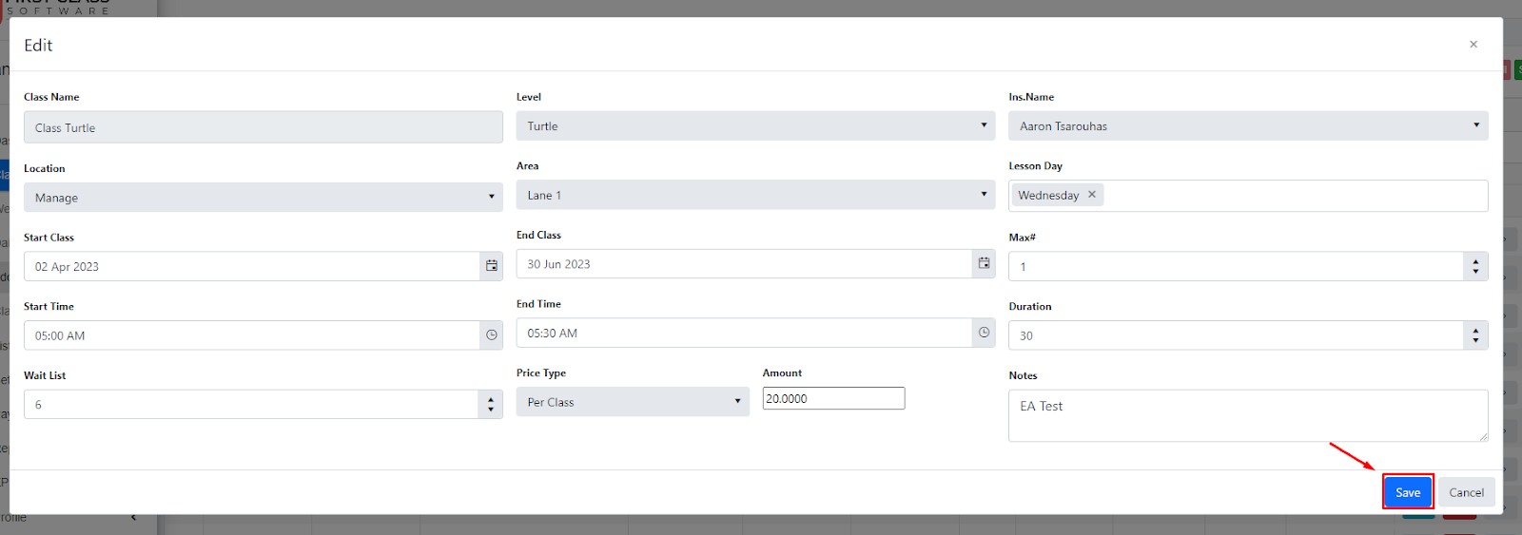
Task: Increase the Duration value by one
Action: coord(1475,330)
